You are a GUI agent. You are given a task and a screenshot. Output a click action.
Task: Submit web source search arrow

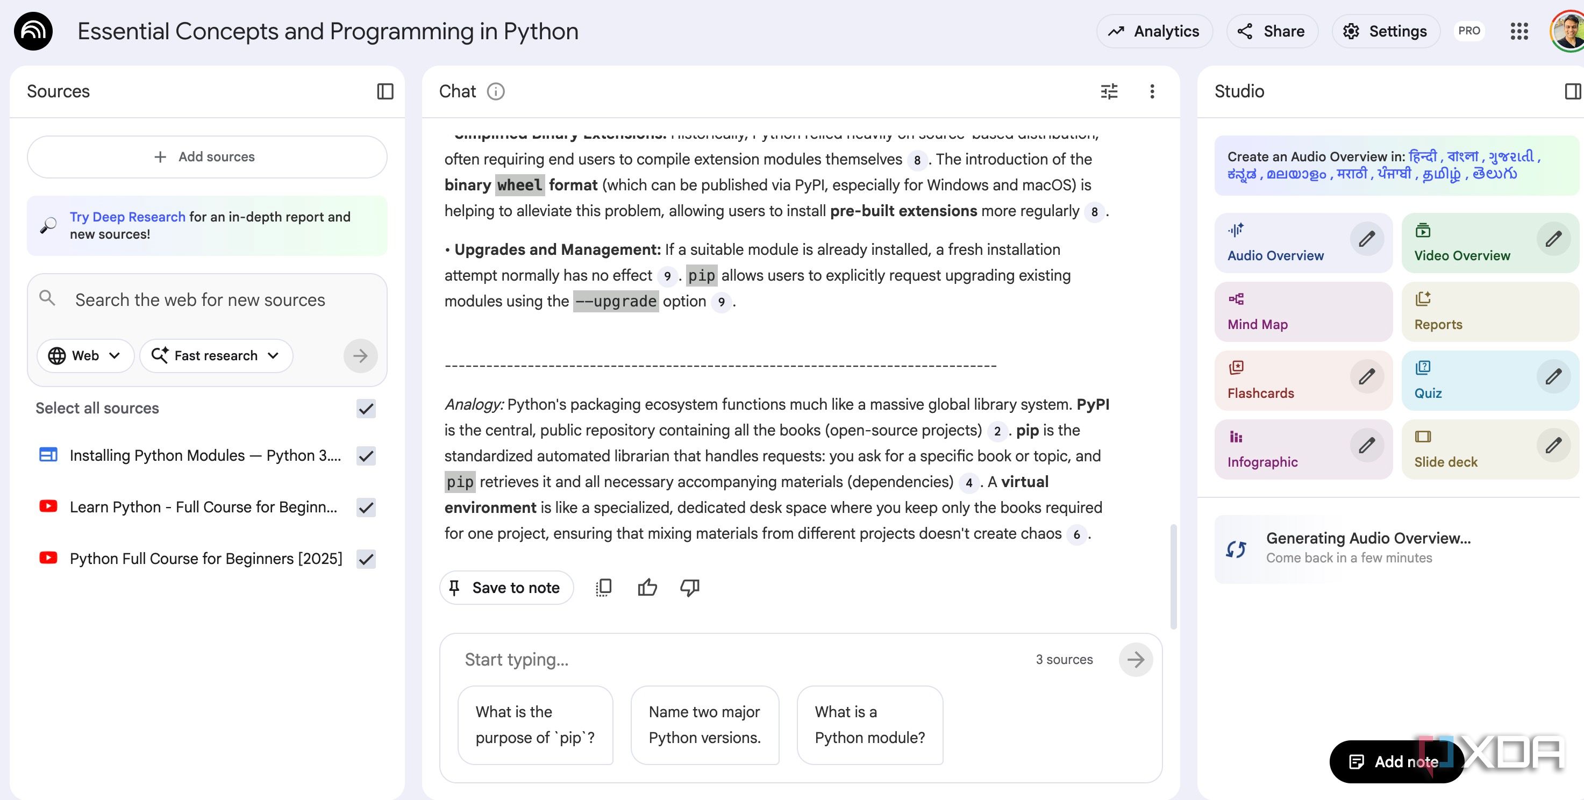360,356
